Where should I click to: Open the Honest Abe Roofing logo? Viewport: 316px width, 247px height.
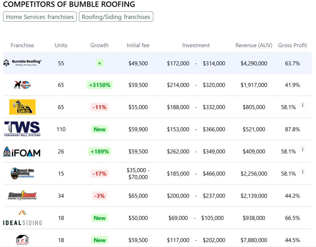coord(22,173)
